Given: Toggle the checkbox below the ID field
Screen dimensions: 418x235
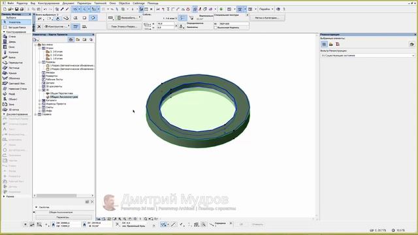Looking at the screenshot, I should pos(216,27).
